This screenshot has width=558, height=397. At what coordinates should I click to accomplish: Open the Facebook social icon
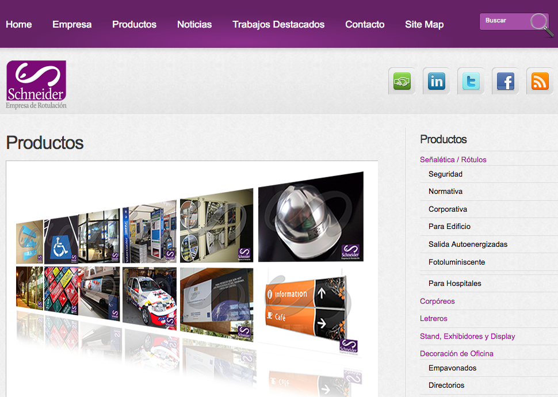(x=505, y=81)
